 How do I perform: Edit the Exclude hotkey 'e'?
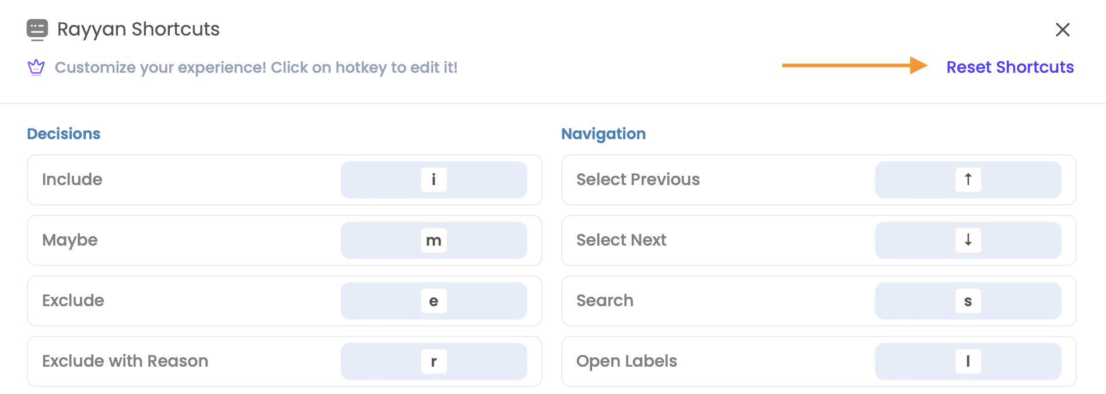point(433,301)
